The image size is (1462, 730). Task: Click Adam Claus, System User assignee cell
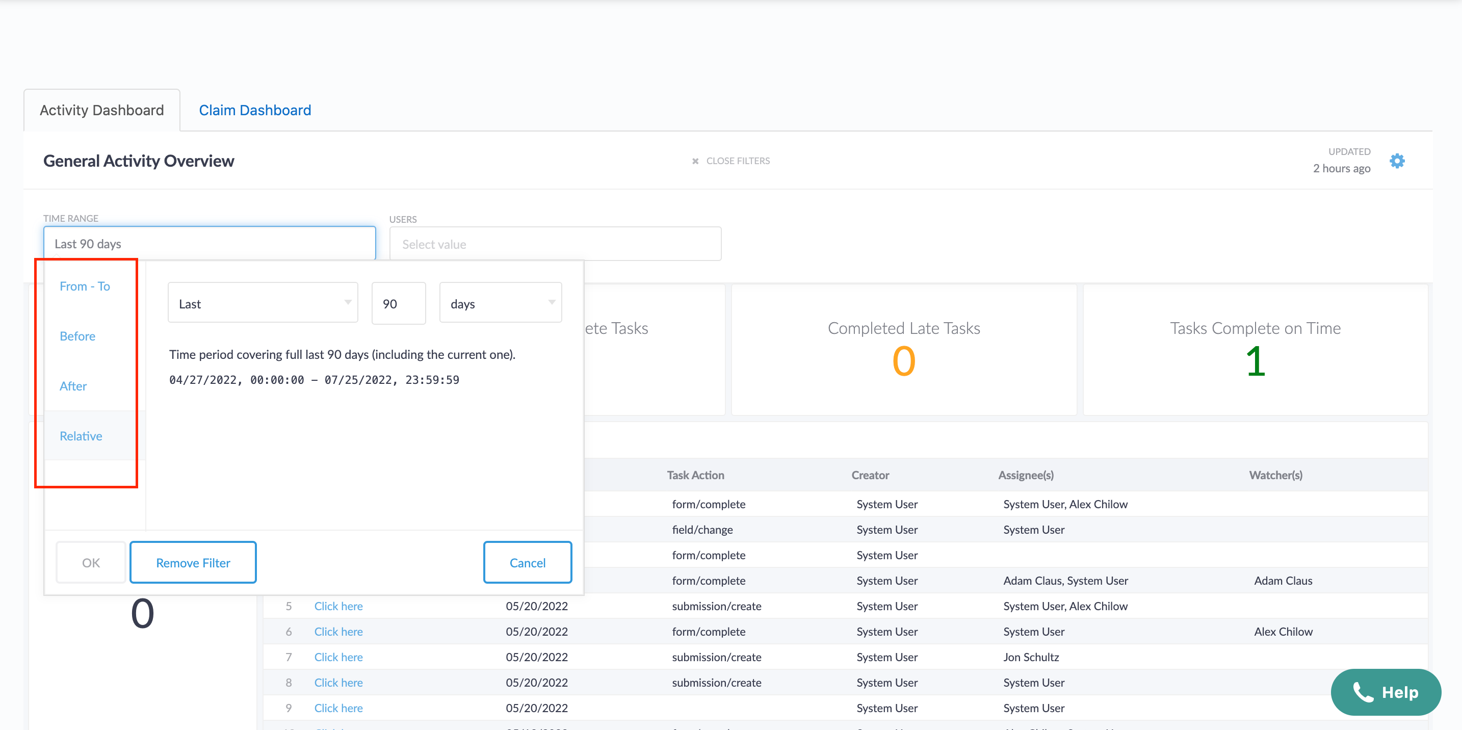1065,581
